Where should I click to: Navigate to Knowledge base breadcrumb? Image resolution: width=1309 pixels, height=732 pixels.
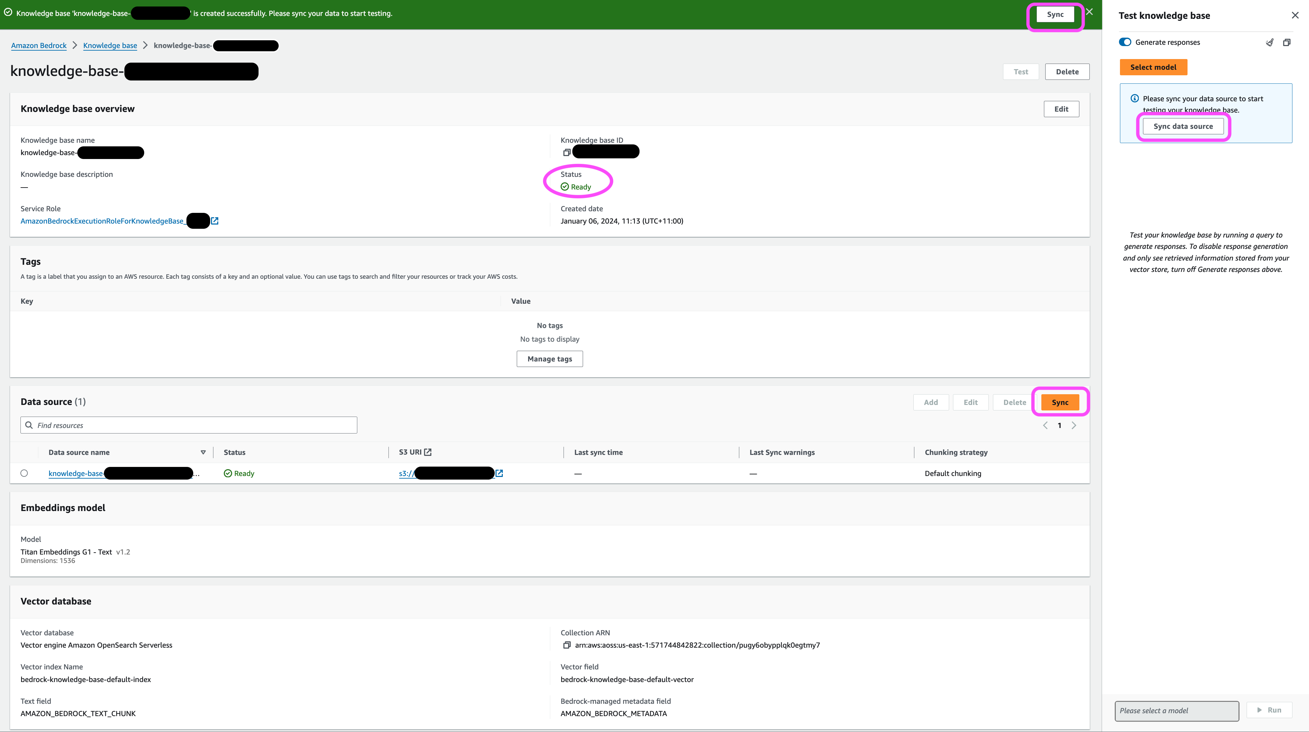110,45
